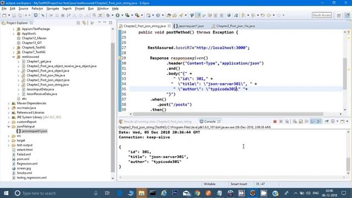Click the Back navigation arrow in toolbar

click(x=269, y=15)
